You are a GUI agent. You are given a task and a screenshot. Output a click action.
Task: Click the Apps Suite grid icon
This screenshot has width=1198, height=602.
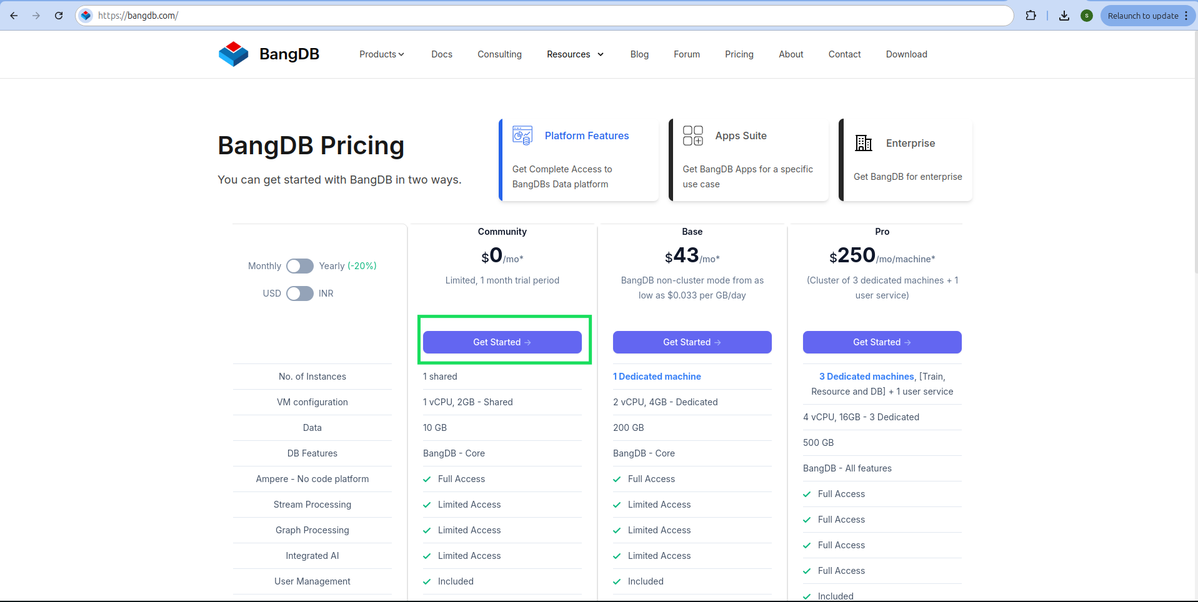[x=693, y=136]
